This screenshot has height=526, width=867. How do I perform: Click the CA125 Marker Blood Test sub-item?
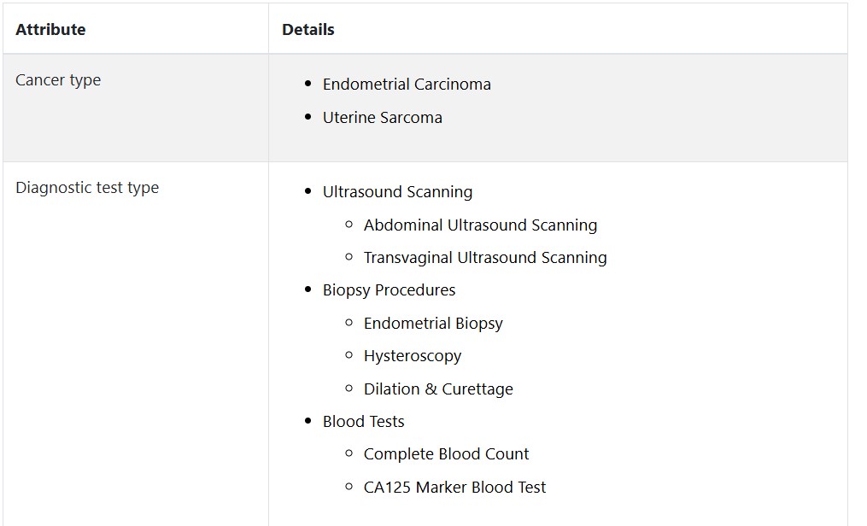tap(454, 488)
